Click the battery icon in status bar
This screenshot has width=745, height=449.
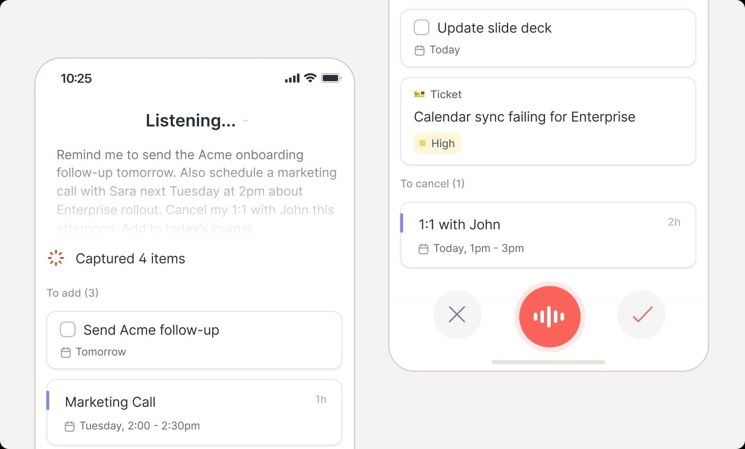(x=331, y=78)
